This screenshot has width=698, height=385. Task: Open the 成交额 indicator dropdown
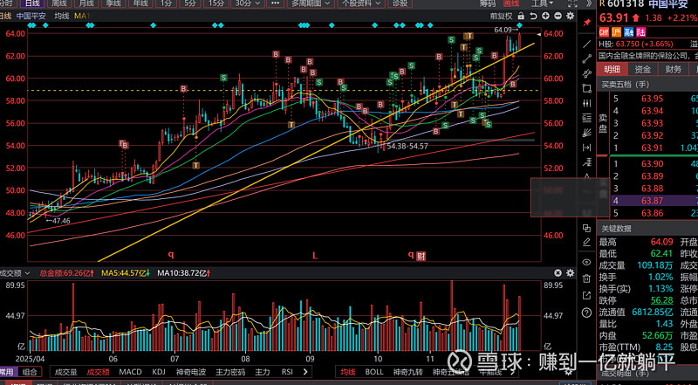[x=15, y=272]
